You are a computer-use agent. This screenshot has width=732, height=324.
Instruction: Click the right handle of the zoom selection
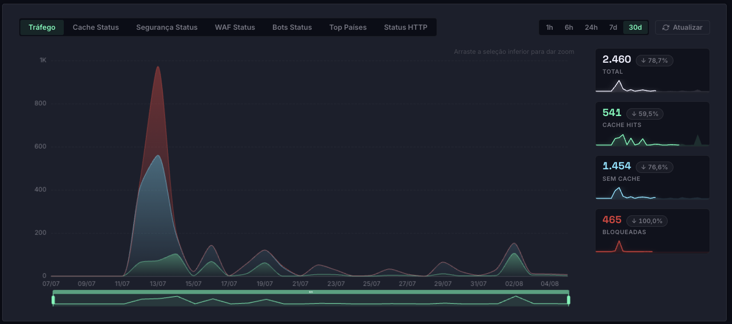(x=568, y=300)
